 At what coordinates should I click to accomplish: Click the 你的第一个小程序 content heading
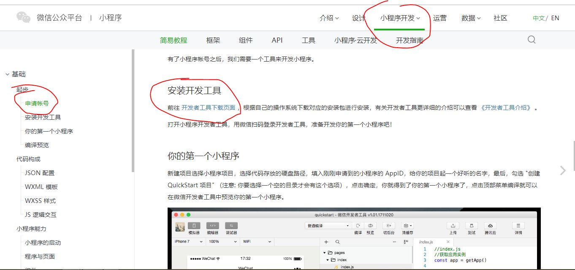pos(203,156)
